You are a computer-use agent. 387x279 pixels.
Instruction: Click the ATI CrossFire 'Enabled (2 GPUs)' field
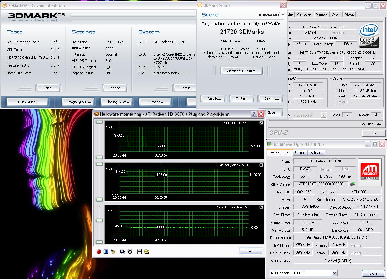pyautogui.click(x=337, y=261)
